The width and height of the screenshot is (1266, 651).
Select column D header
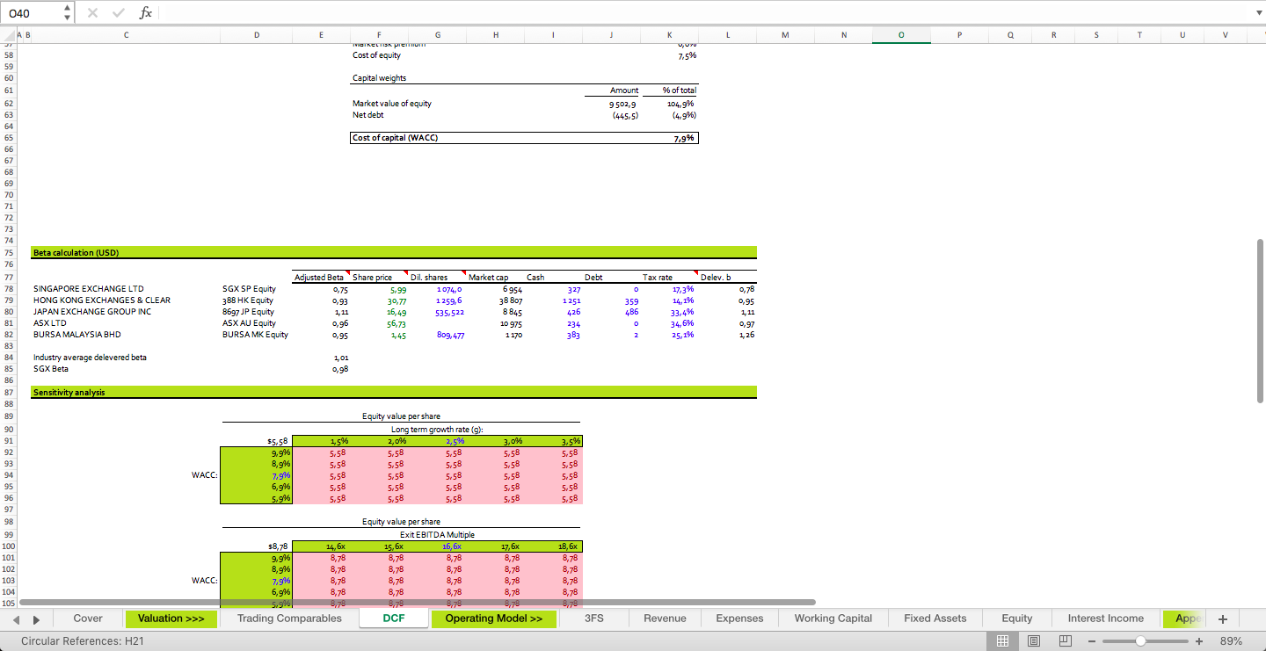(x=257, y=35)
